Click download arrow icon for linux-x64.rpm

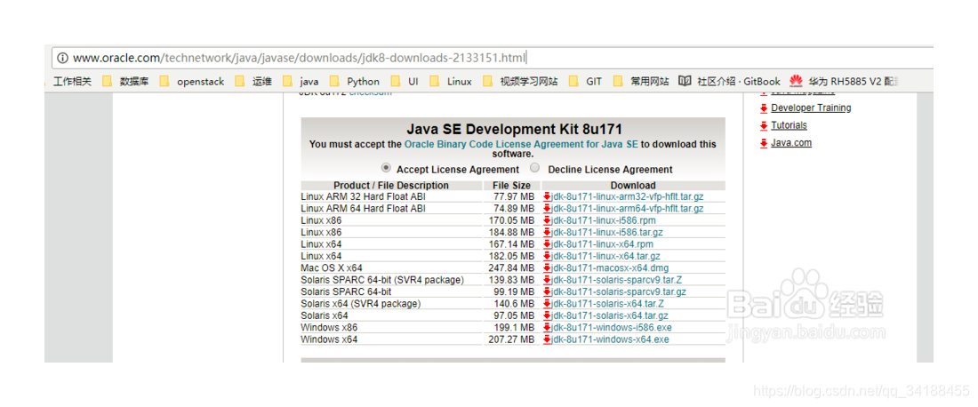[x=547, y=244]
